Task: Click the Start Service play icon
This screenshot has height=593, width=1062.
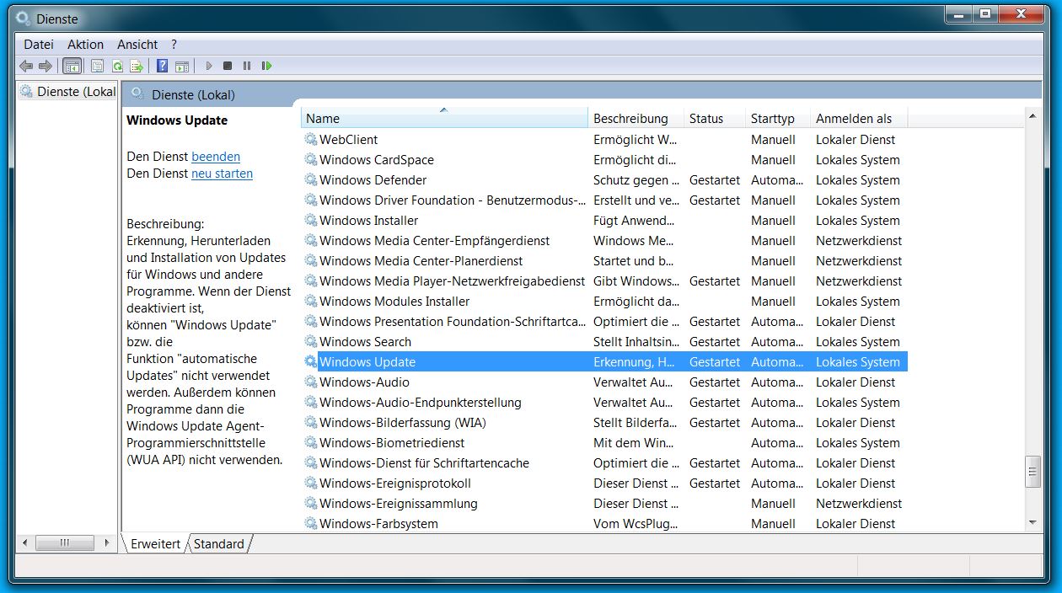Action: point(209,66)
